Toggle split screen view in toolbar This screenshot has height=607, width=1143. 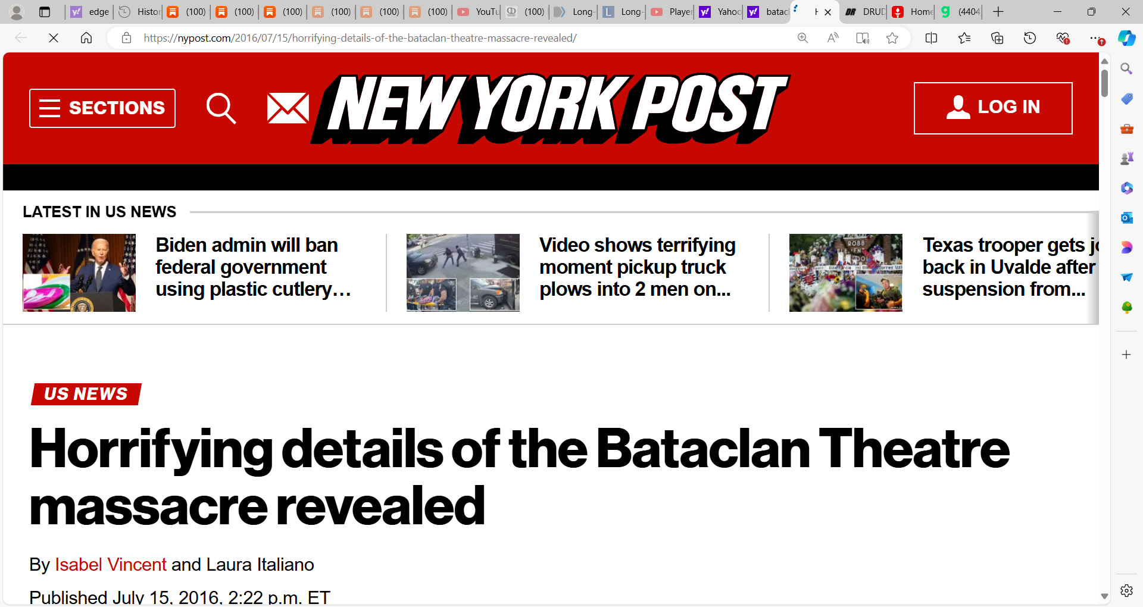pyautogui.click(x=932, y=38)
